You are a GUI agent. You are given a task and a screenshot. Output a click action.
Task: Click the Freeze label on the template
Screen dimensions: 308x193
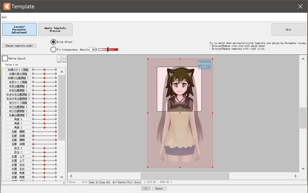click(x=204, y=64)
